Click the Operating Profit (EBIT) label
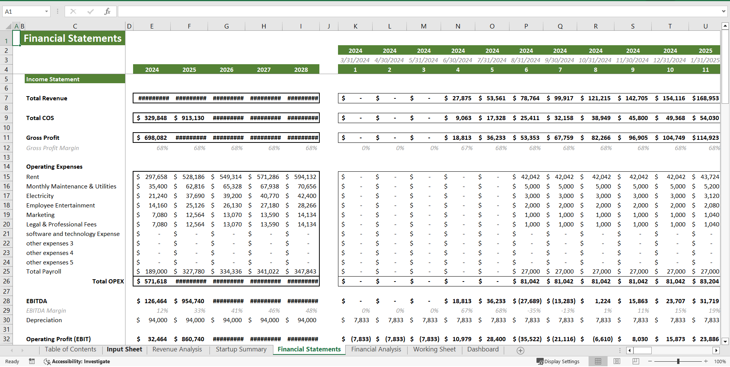The width and height of the screenshot is (730, 367). tap(58, 339)
